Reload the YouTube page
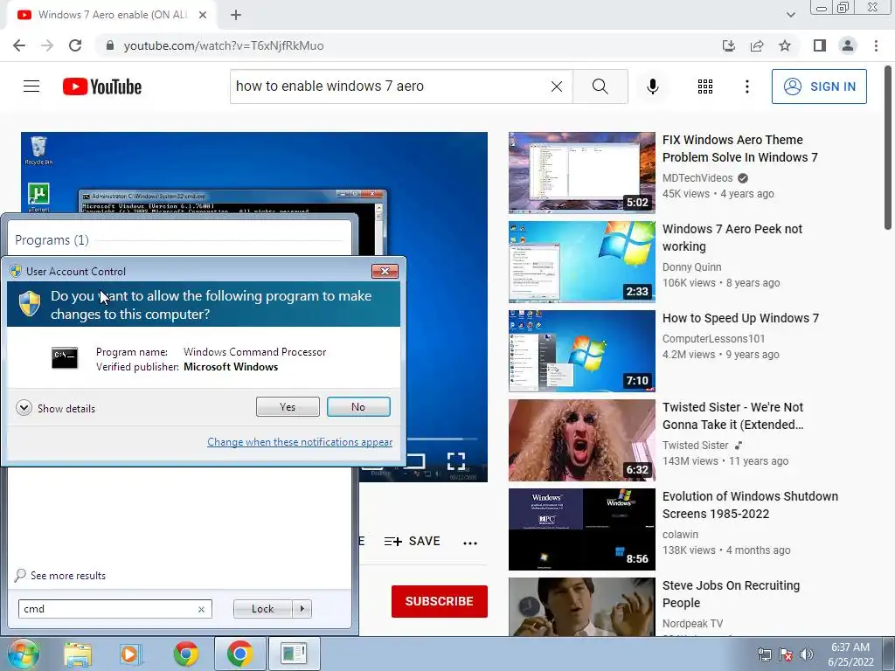The image size is (895, 671). point(75,45)
